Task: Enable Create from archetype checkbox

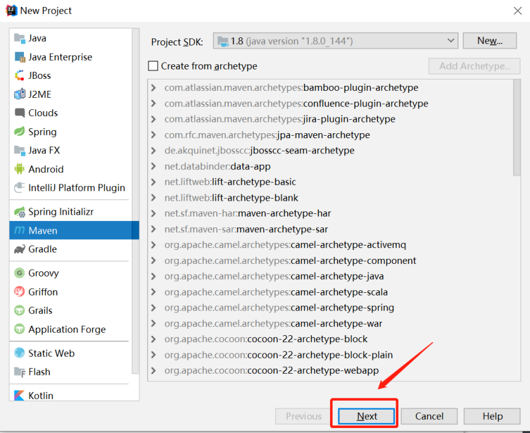Action: tap(153, 66)
